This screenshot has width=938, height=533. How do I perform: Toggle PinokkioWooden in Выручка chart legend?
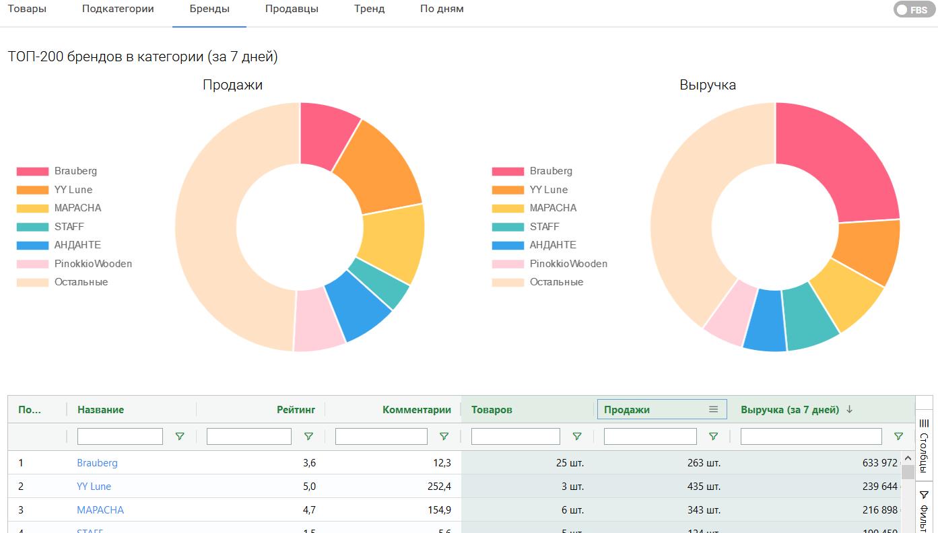[x=549, y=264]
